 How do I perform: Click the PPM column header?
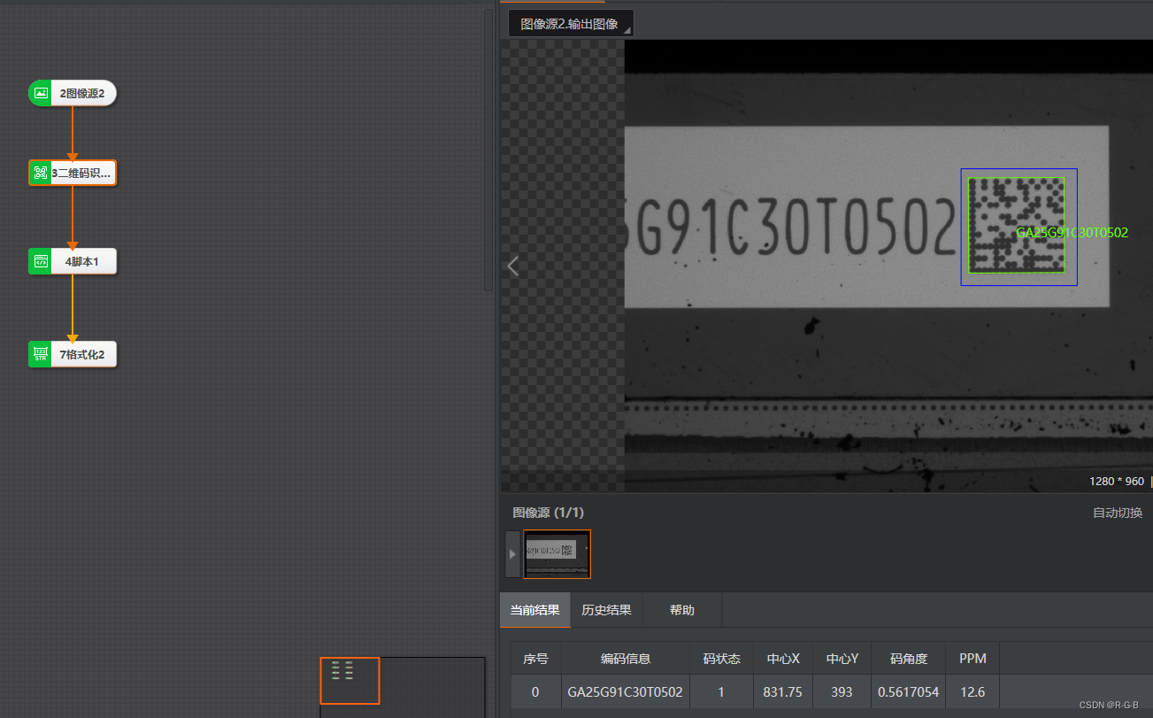click(972, 659)
